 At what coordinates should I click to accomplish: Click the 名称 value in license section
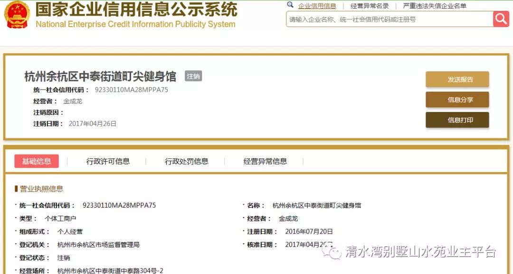pyautogui.click(x=317, y=205)
